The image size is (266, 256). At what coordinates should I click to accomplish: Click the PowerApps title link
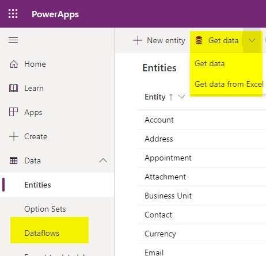click(55, 14)
